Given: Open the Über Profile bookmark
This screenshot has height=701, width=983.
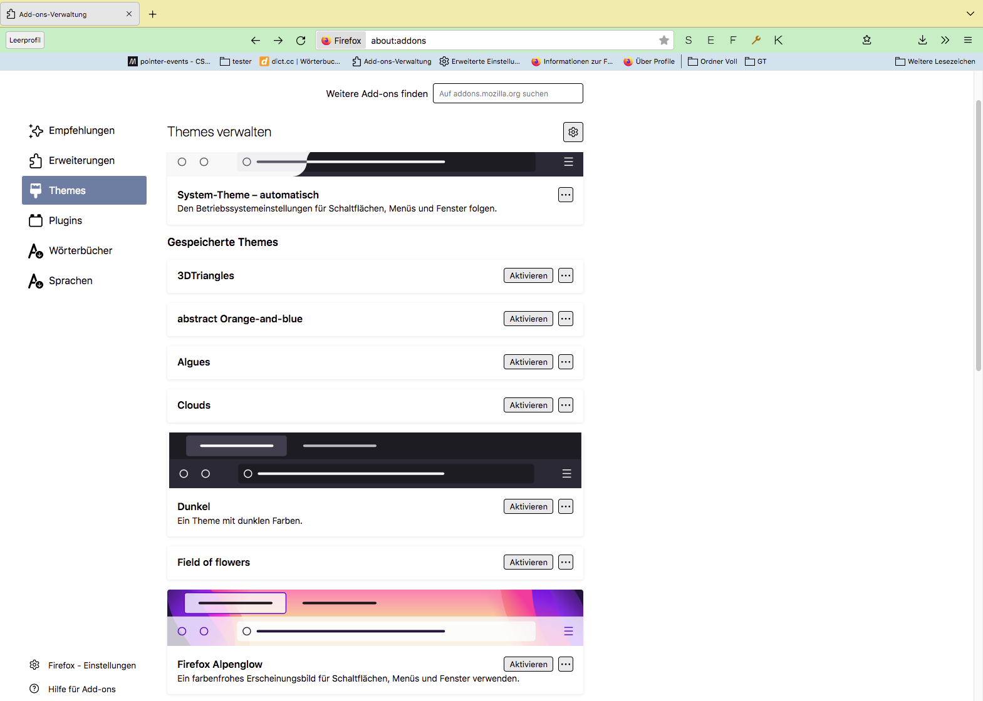Looking at the screenshot, I should click(649, 61).
